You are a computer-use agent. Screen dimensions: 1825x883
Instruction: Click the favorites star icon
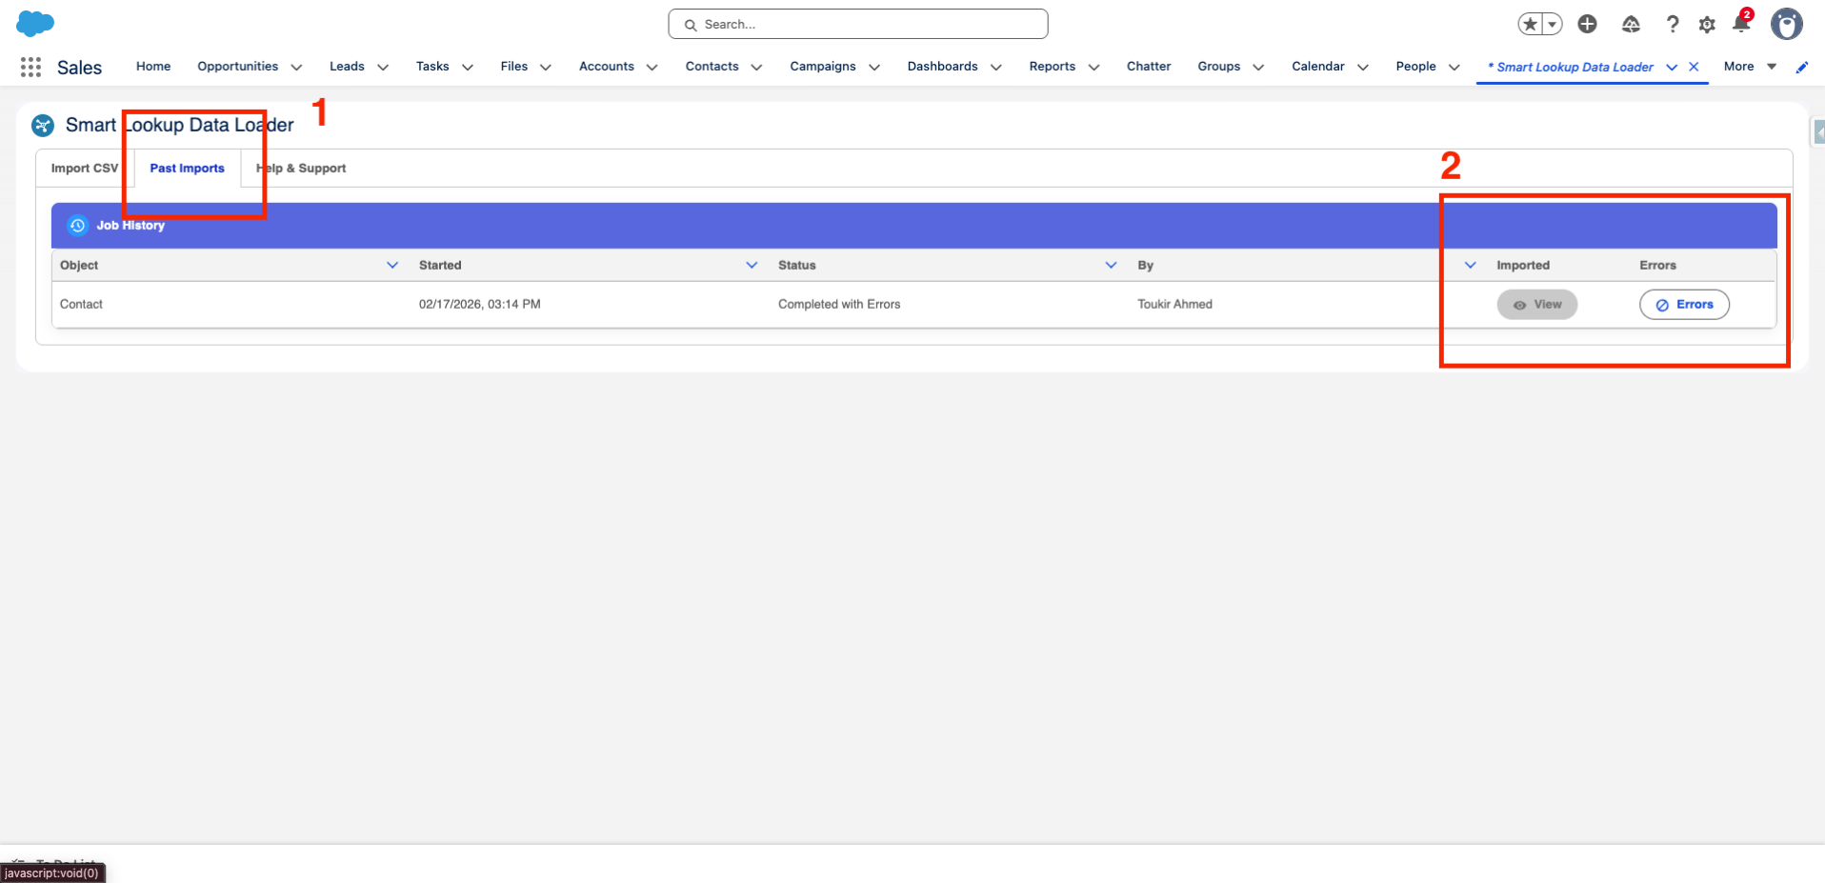tap(1530, 23)
